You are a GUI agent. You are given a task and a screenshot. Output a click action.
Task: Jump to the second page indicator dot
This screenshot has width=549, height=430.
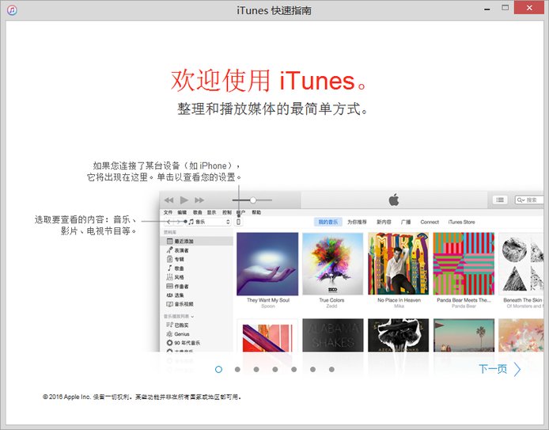(x=237, y=369)
